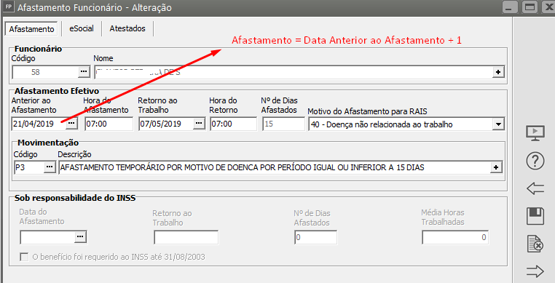Select the Afastamento tab
This screenshot has width=555, height=283.
coord(32,28)
